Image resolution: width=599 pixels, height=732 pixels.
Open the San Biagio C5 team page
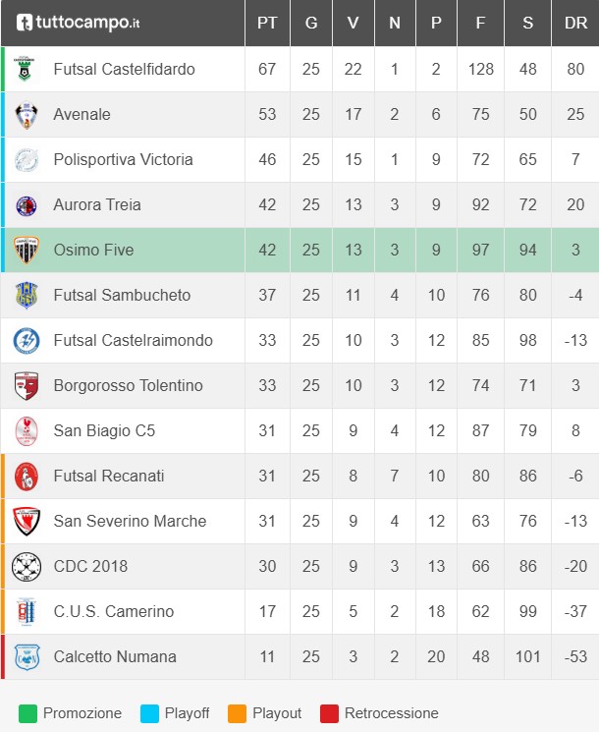coord(104,431)
